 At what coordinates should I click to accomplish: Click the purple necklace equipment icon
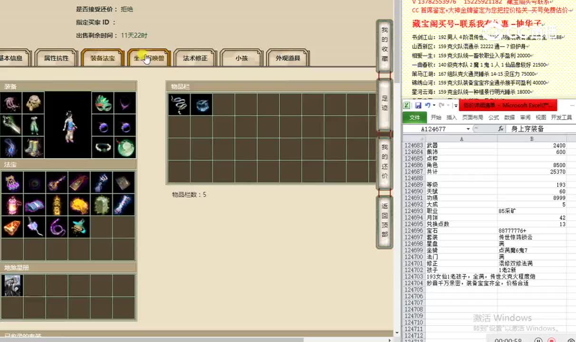pos(125,103)
